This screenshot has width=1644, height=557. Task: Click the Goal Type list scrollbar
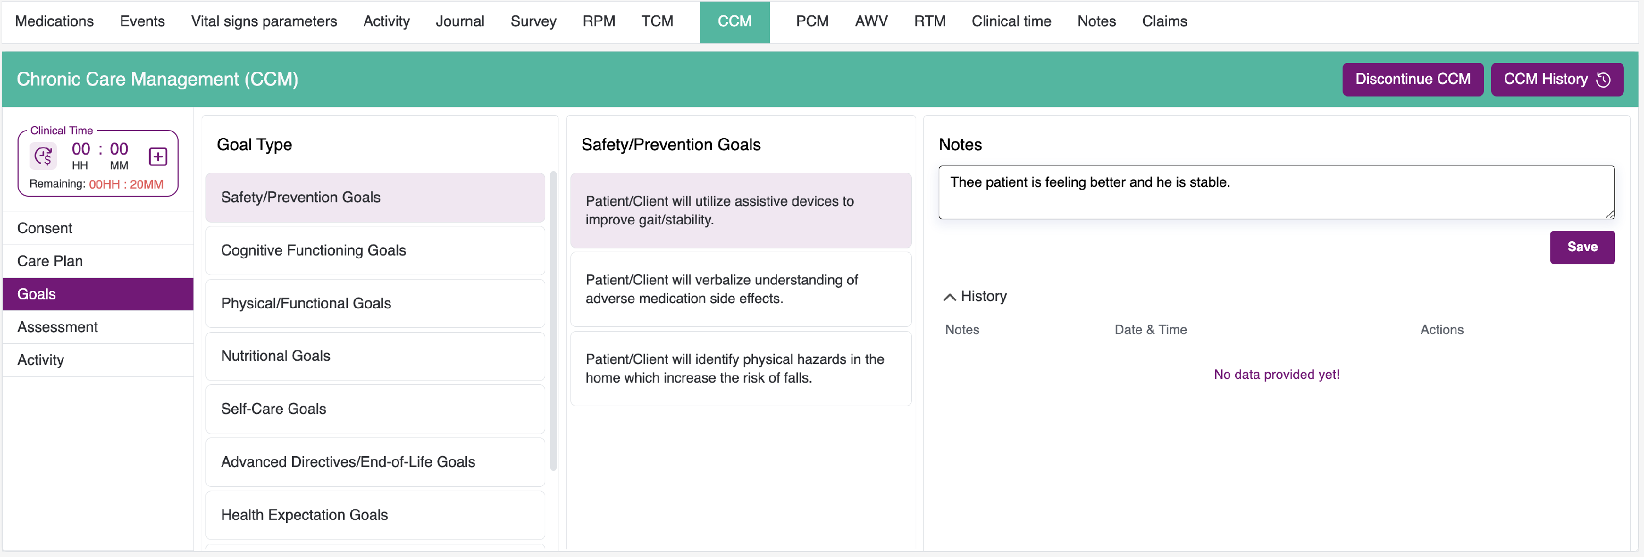553,320
